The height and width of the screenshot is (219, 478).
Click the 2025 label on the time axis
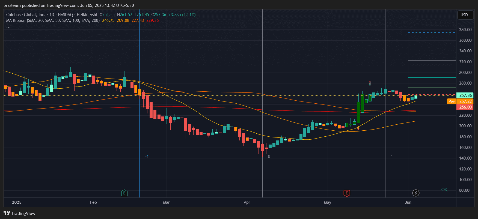17,202
